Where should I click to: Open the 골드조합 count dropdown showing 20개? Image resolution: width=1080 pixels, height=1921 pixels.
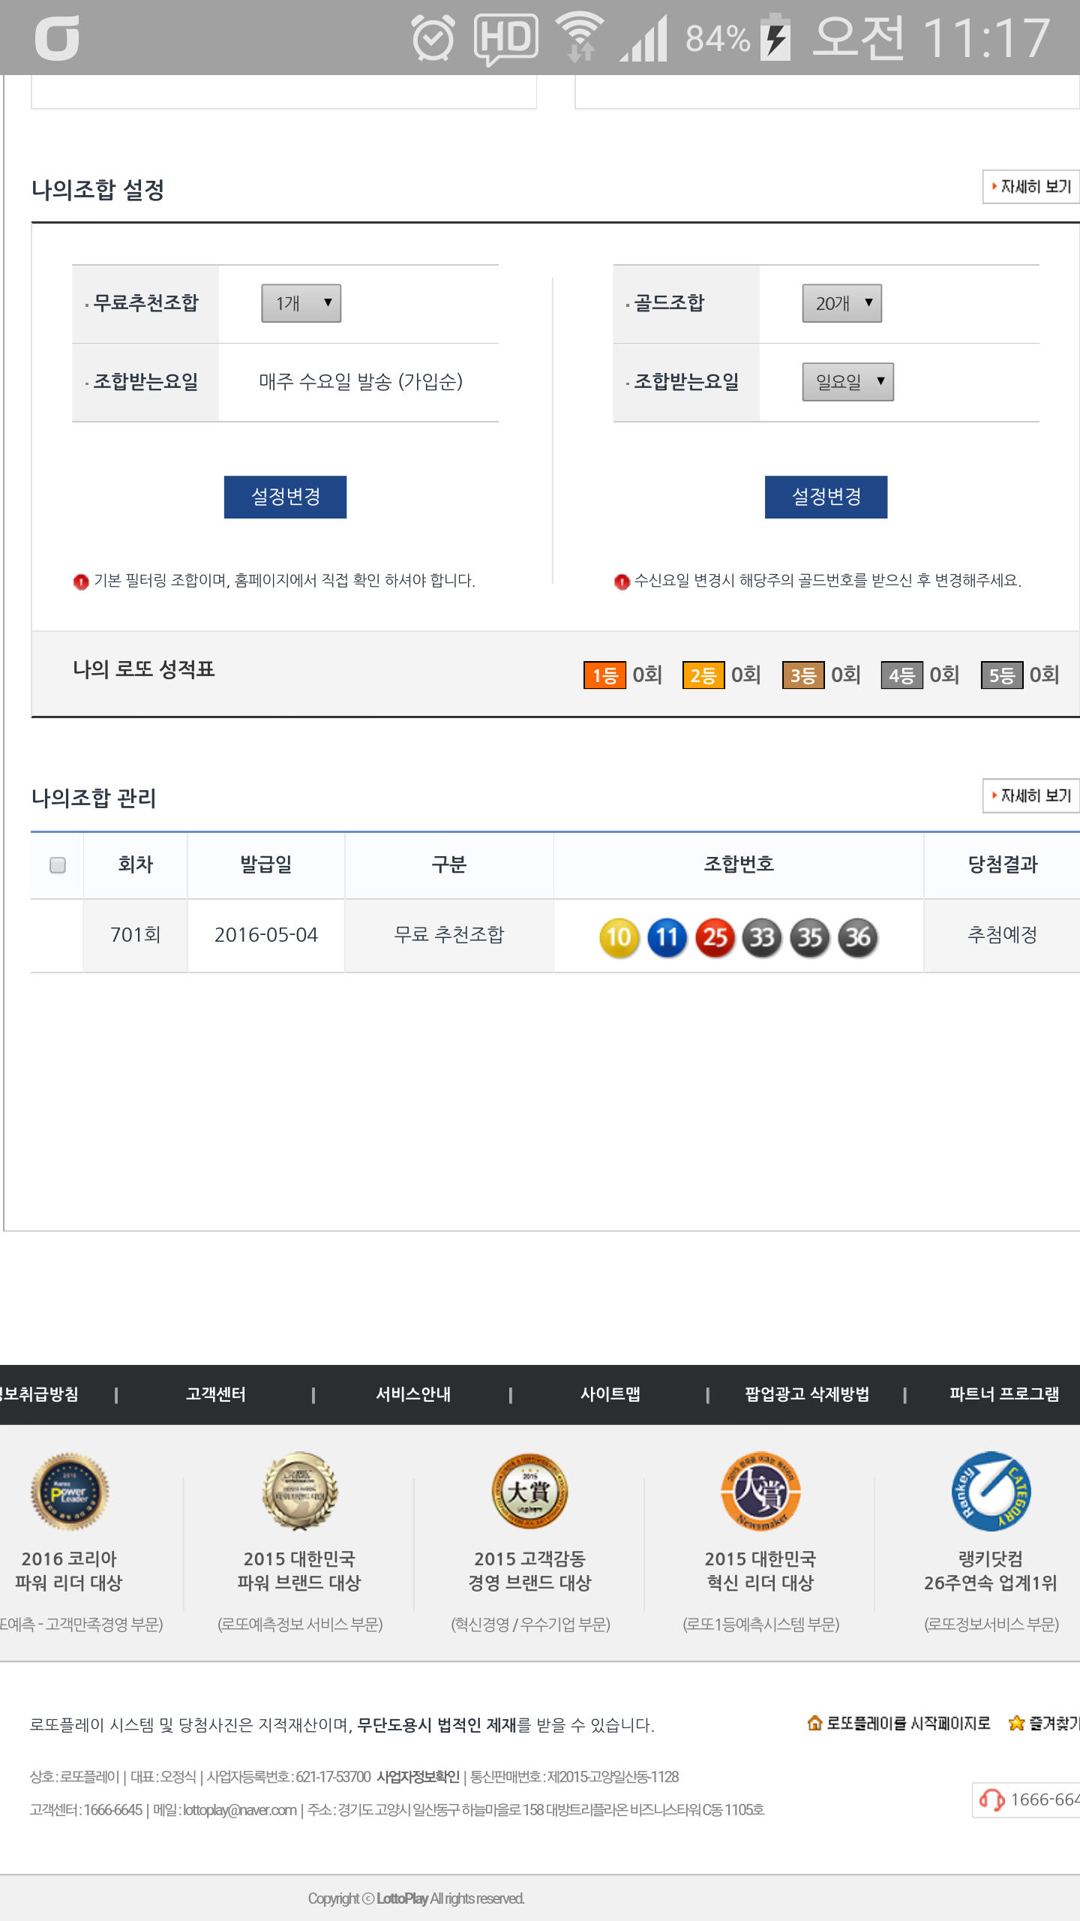pyautogui.click(x=841, y=303)
